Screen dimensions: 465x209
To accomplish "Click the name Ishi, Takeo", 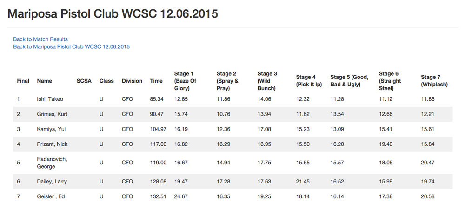I will click(50, 99).
